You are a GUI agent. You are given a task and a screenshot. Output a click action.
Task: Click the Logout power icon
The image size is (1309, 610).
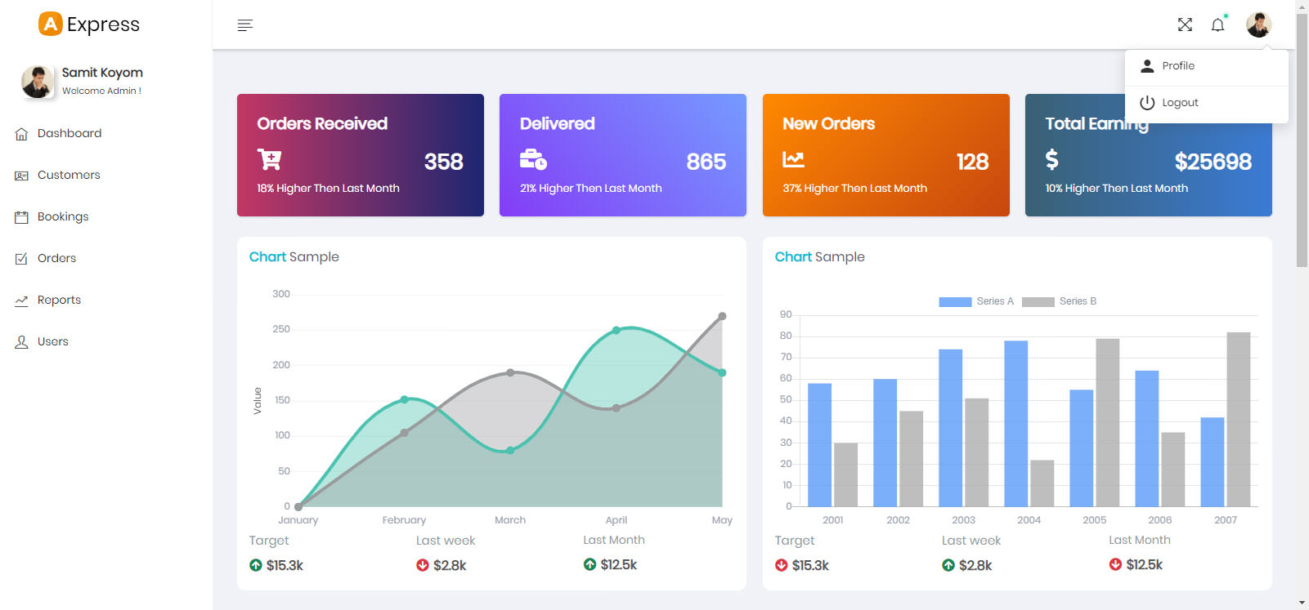coord(1147,103)
